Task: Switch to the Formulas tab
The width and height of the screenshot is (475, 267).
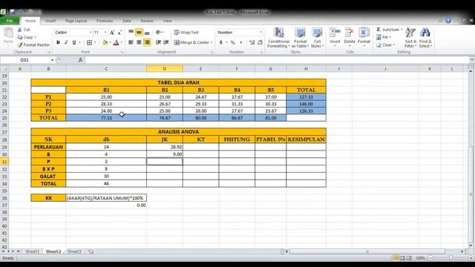Action: click(105, 21)
